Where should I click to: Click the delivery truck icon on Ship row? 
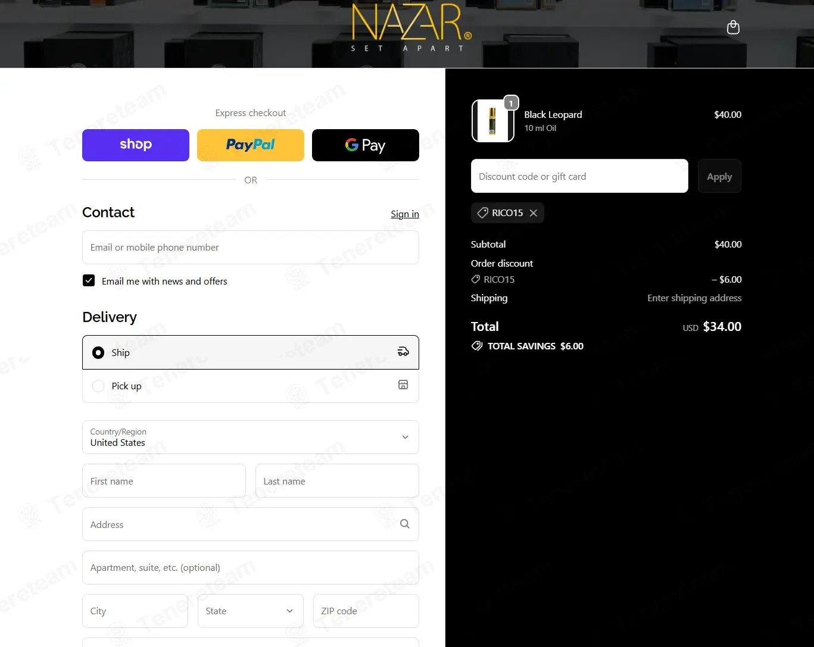(403, 352)
